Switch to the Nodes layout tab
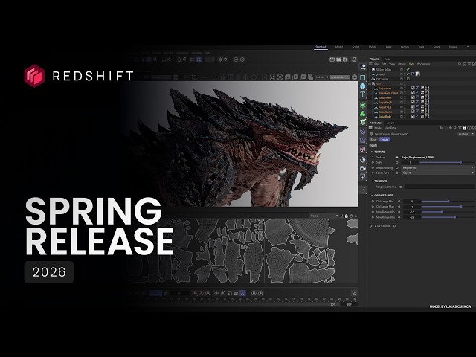Image resolution: width=476 pixels, height=357 pixels. [453, 47]
